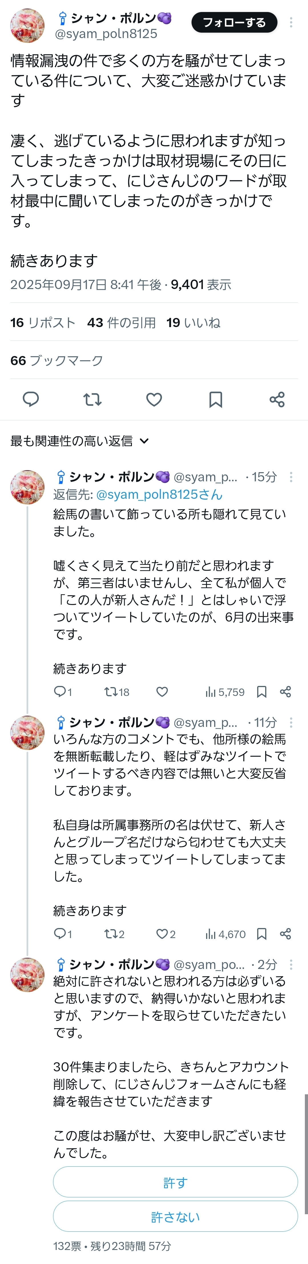
Task: Bookmark the 11分 reply
Action: tap(262, 934)
